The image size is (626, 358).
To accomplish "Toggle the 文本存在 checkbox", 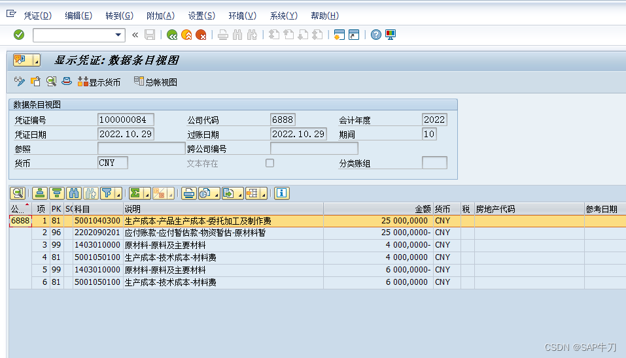I will tap(270, 163).
